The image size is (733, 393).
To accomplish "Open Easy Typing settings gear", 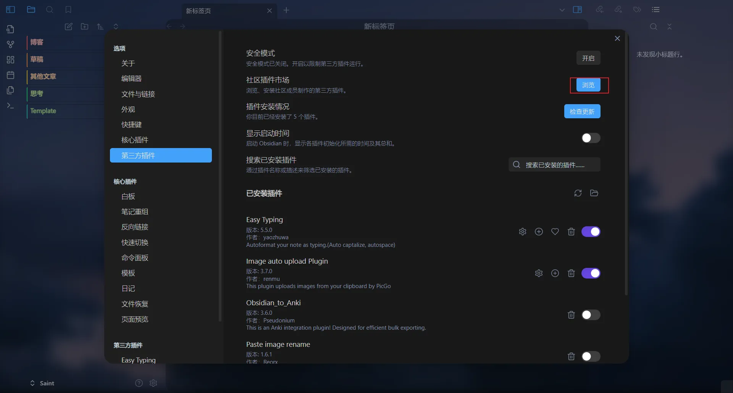I will (x=523, y=232).
